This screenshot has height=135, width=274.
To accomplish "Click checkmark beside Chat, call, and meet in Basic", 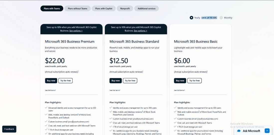I will pyautogui.click(x=175, y=123).
